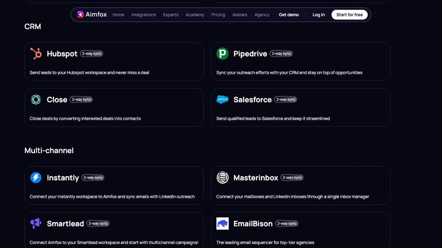Viewport: 442px width, 248px height.
Task: Click the EmailBison bison icon
Action: [x=222, y=223]
